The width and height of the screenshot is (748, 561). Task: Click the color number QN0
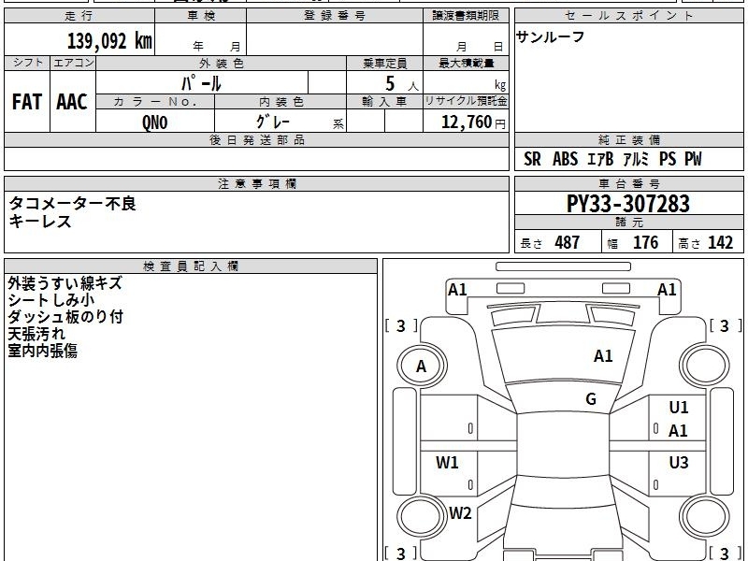pos(155,122)
